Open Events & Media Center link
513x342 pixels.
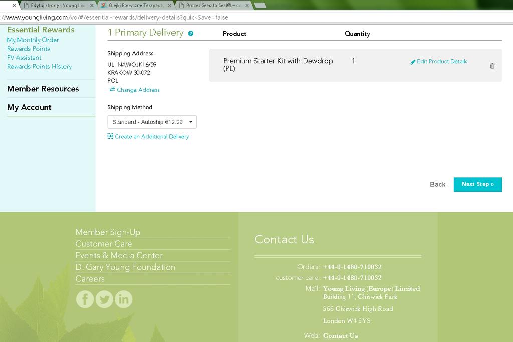[x=119, y=255]
